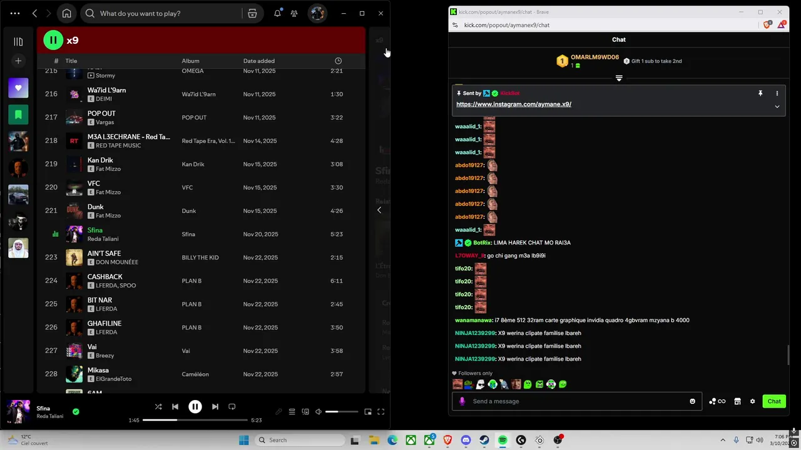Open the Caméléon album link
This screenshot has height=450, width=801.
(x=195, y=374)
